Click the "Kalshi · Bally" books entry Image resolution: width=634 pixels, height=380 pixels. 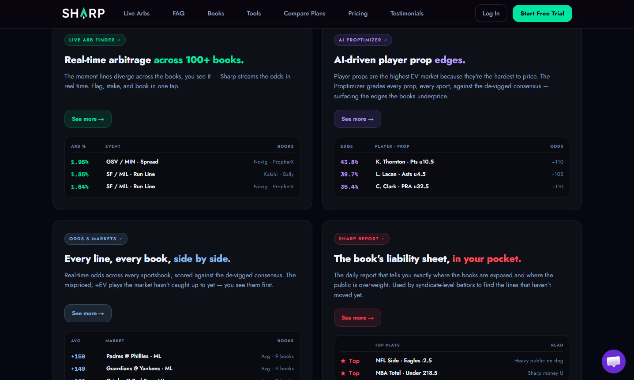point(279,174)
